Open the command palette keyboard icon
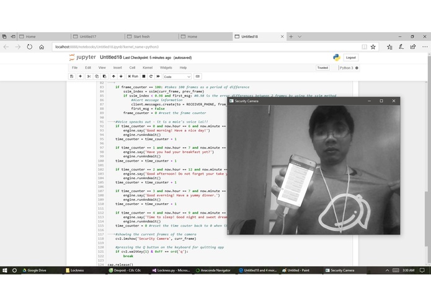The image size is (431, 306). 198,76
